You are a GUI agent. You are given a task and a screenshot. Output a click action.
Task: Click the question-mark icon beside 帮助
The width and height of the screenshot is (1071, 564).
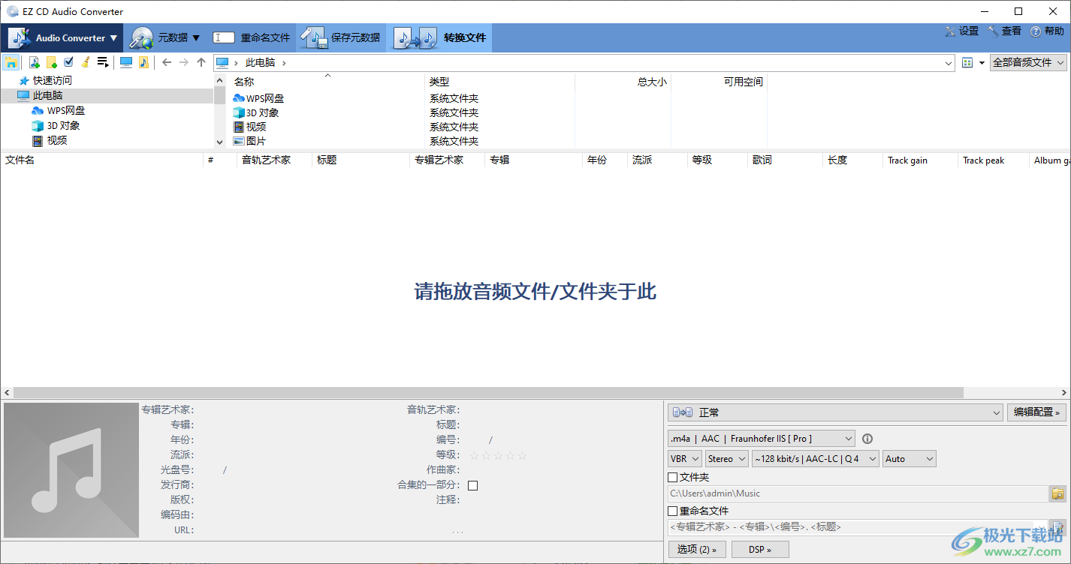[x=1036, y=31]
